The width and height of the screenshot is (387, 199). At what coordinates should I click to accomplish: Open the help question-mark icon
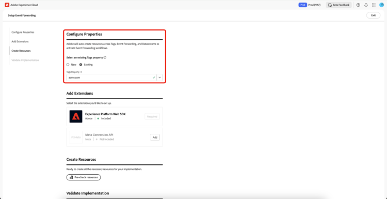[358, 5]
